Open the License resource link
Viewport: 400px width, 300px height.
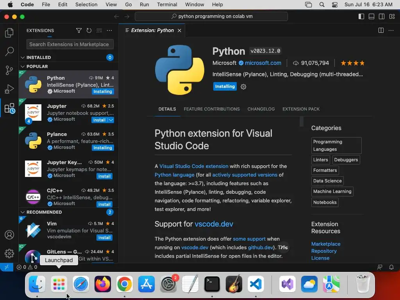coord(320,258)
